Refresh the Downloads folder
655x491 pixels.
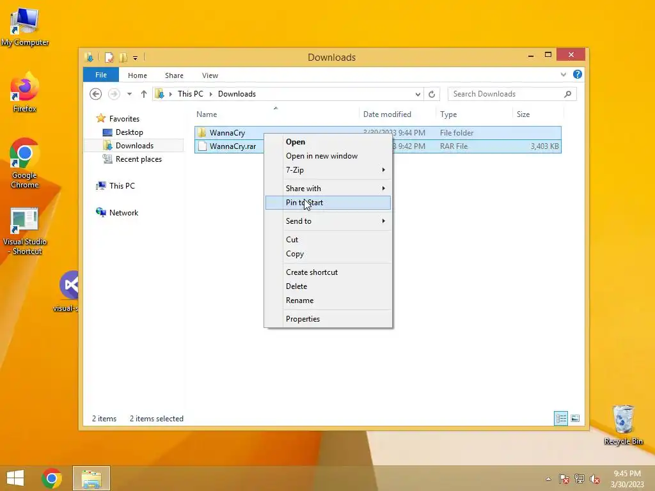[x=432, y=94]
